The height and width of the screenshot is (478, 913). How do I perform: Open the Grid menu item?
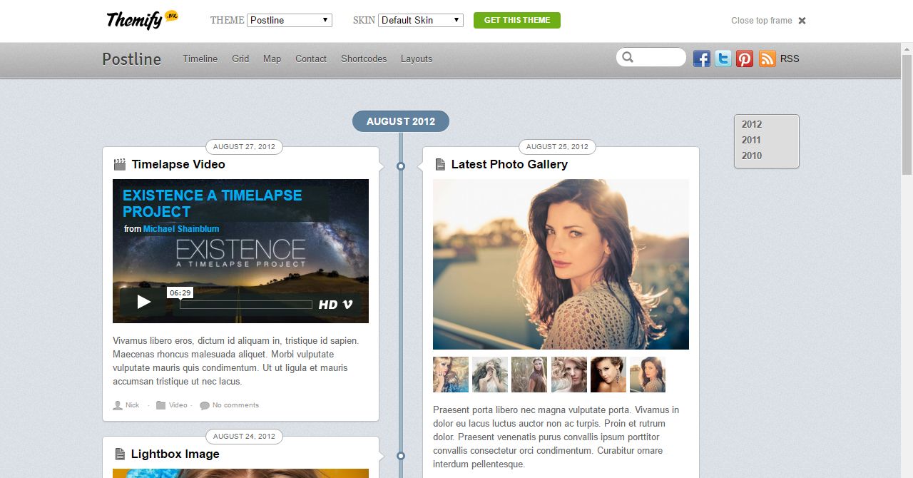click(240, 59)
